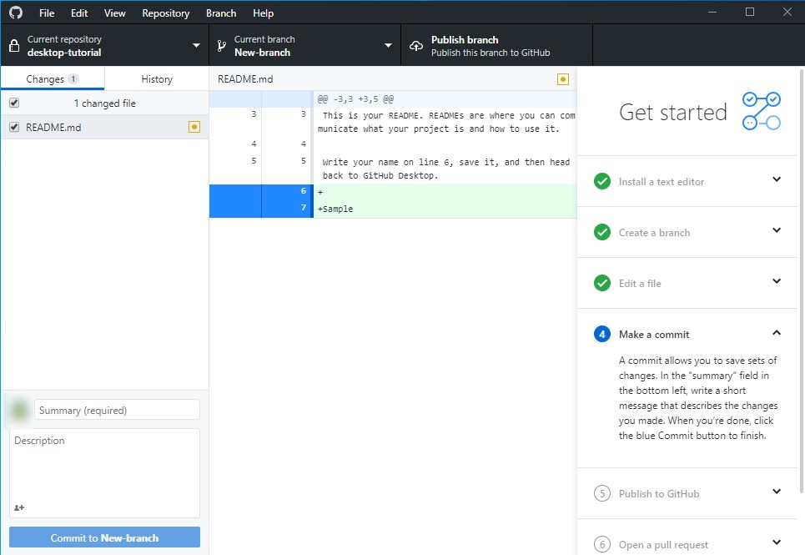Uncheck the select-all changed files checkbox

coord(13,102)
